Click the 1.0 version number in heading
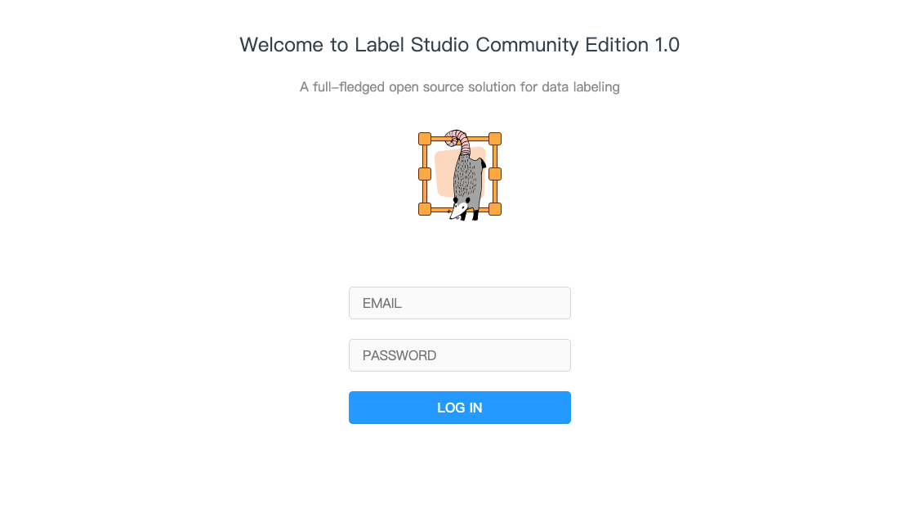Screen dimensions: 919x508 click(x=667, y=45)
